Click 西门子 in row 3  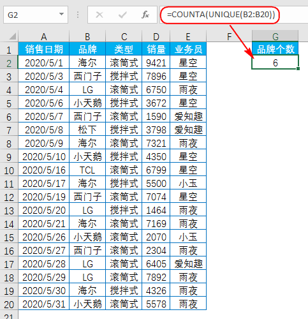point(87,75)
